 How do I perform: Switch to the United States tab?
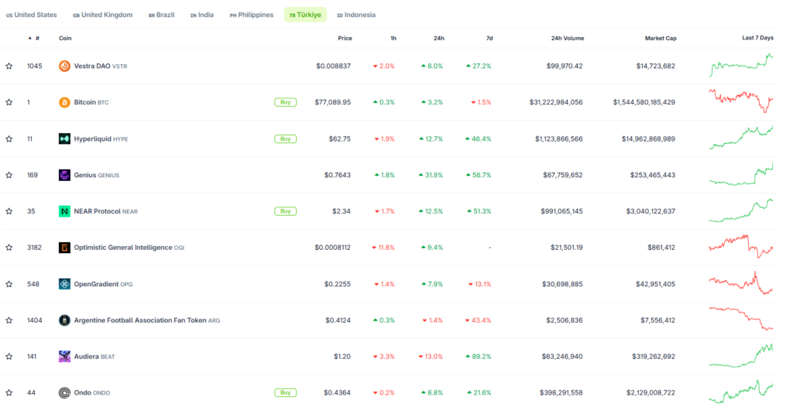(31, 15)
